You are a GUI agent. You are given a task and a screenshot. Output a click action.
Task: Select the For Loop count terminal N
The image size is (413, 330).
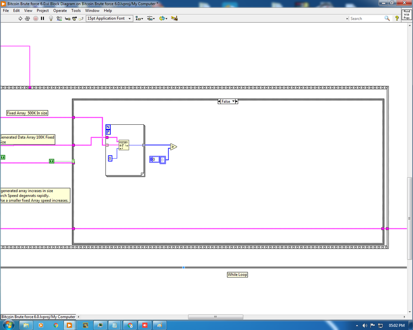click(x=108, y=127)
